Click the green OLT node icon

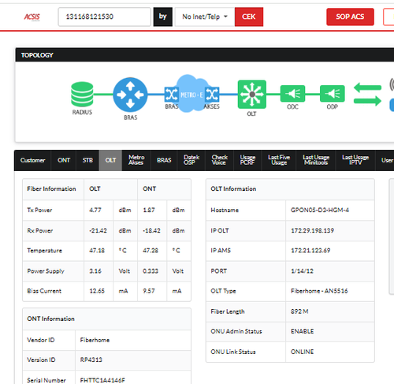point(252,95)
